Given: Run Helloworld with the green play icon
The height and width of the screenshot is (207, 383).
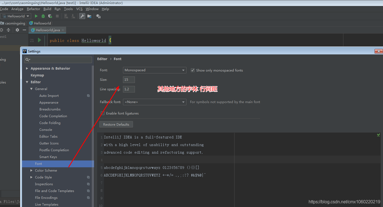Looking at the screenshot, I should pyautogui.click(x=36, y=16).
